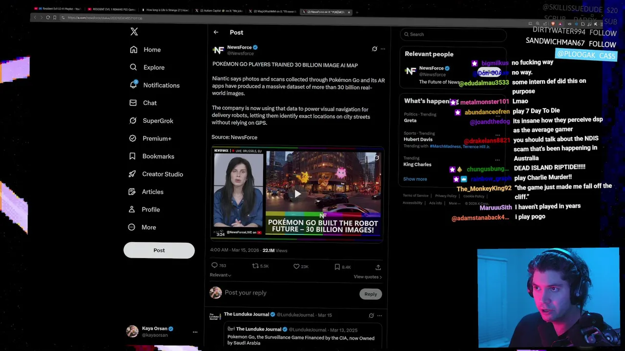Click the View quotes link

[x=368, y=277]
